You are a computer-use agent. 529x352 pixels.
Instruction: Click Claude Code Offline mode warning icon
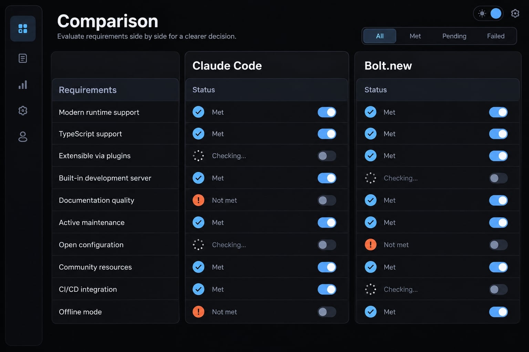198,312
